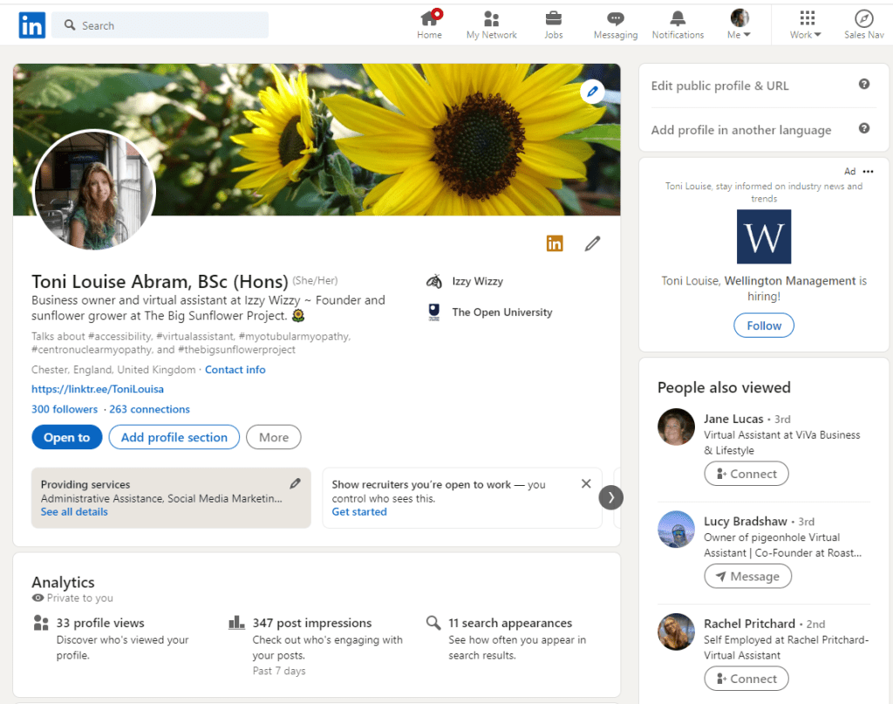Dismiss the open to work card

(x=586, y=483)
